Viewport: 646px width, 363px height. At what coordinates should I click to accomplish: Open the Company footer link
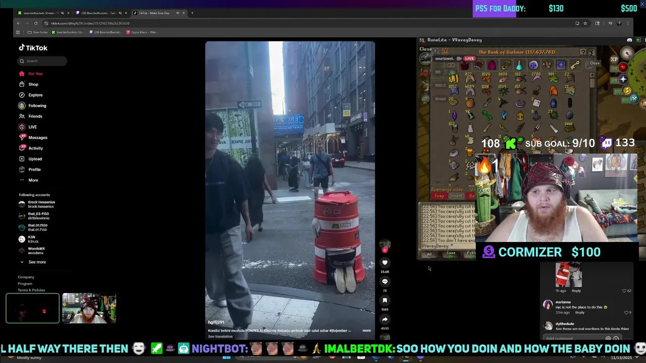26,277
